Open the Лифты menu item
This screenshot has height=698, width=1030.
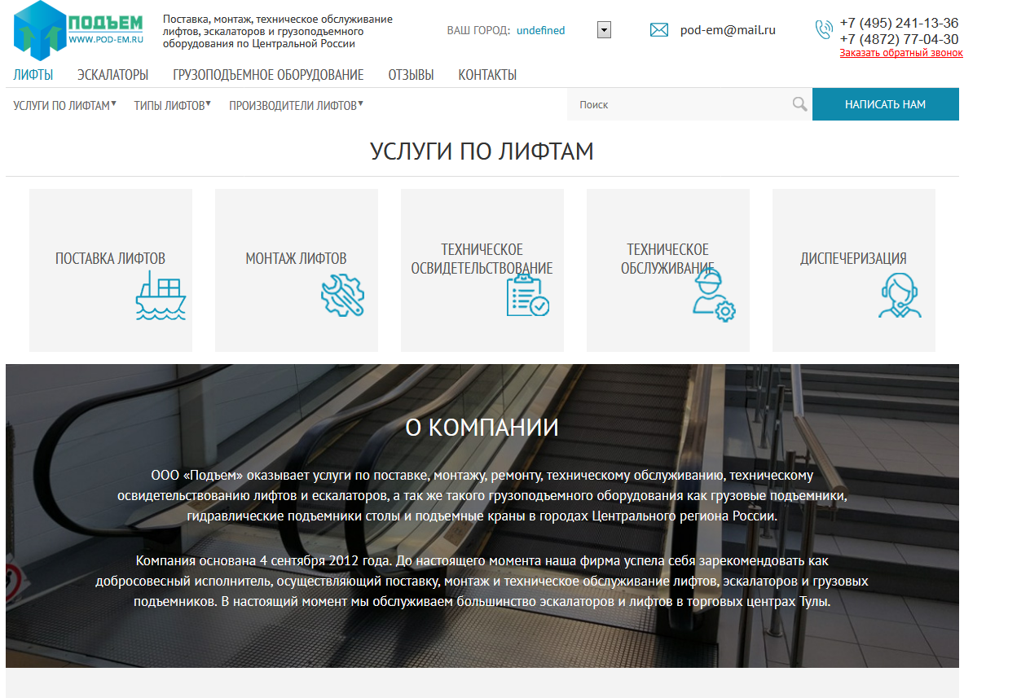33,75
